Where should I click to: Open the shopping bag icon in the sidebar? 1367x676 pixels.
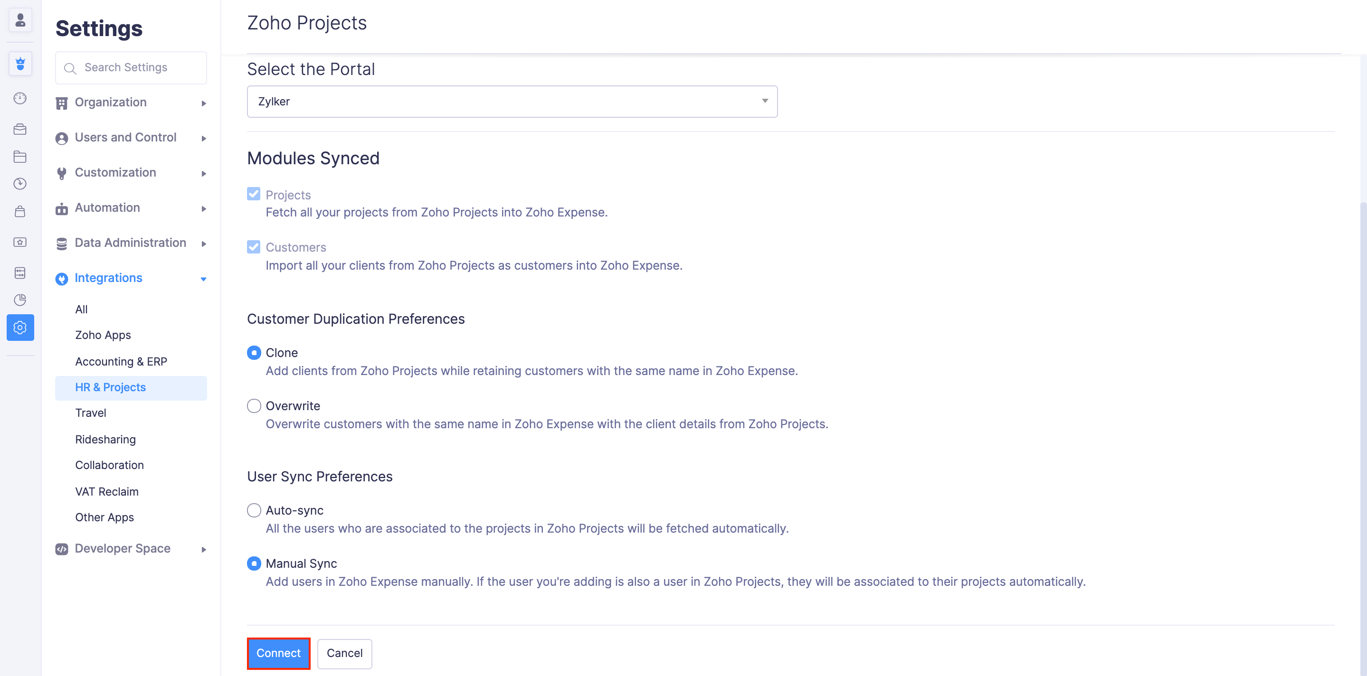pyautogui.click(x=20, y=212)
